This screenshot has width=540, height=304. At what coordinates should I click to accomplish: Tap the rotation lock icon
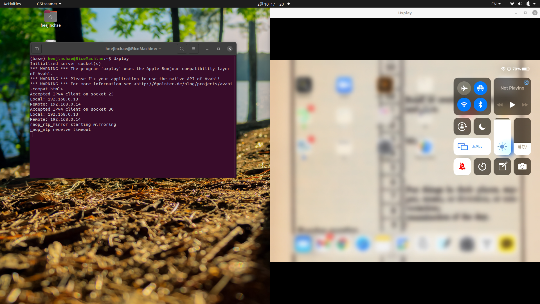coord(462,127)
